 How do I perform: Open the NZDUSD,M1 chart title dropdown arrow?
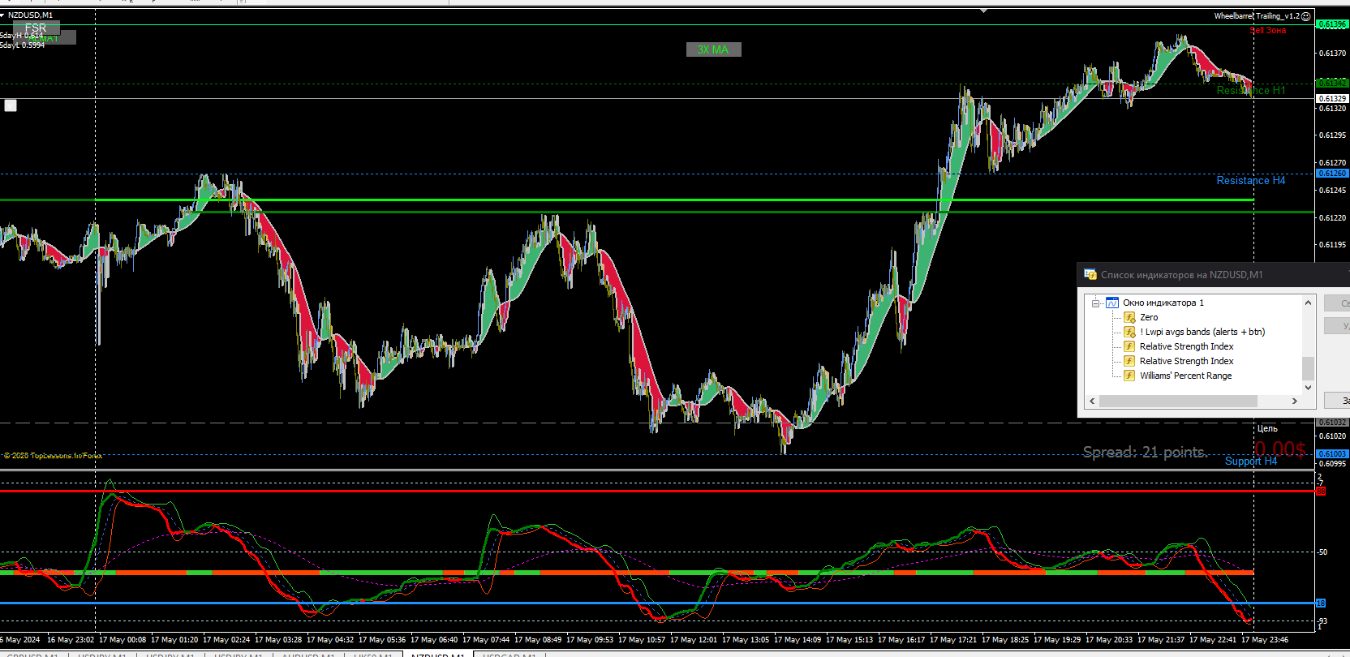tap(2, 15)
